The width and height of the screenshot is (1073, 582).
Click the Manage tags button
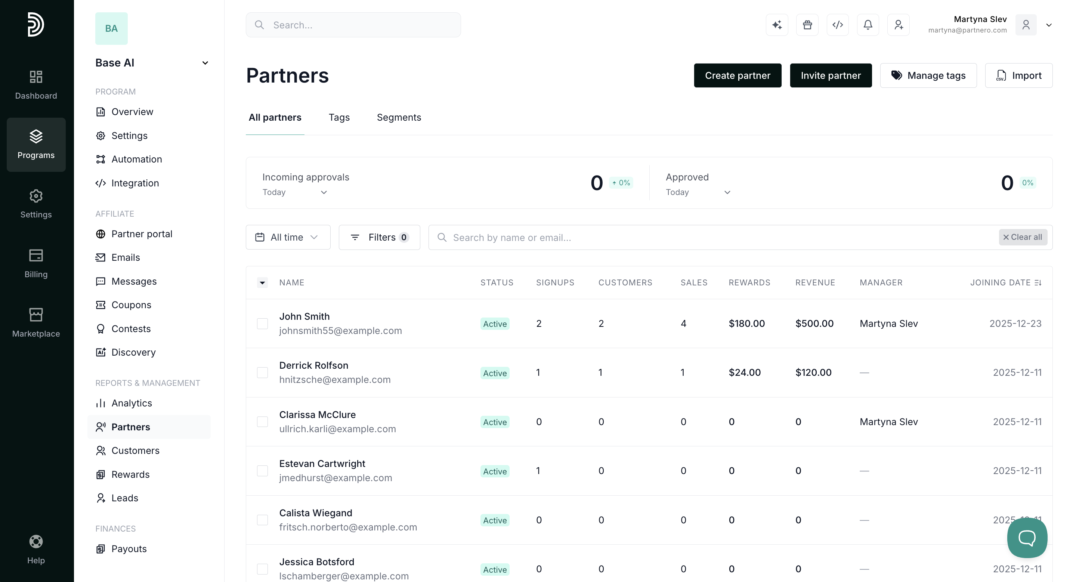coord(928,75)
